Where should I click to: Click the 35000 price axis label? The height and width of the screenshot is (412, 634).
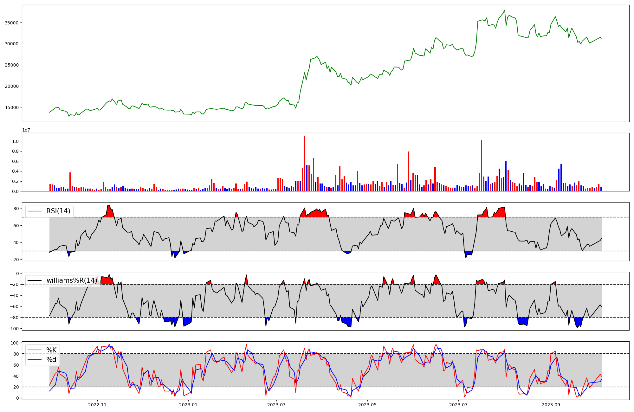tap(12, 23)
